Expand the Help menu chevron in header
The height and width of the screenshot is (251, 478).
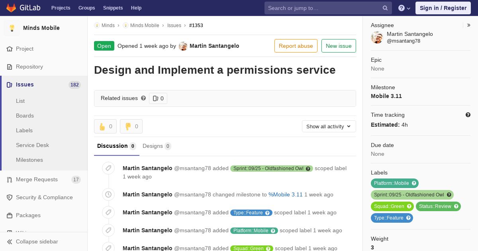pos(409,8)
